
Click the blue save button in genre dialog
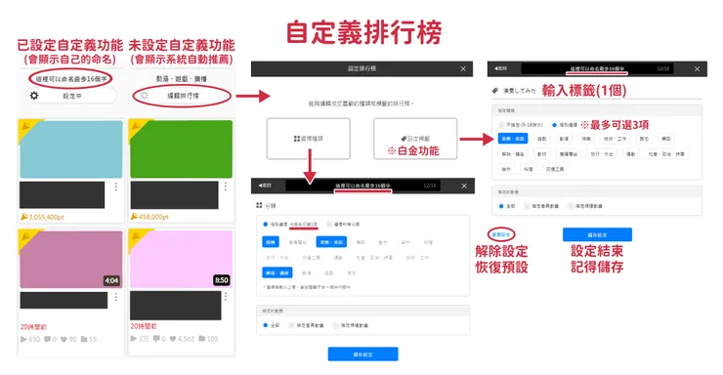[362, 354]
